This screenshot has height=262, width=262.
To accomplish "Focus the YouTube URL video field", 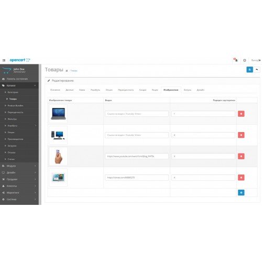I will 137,156.
